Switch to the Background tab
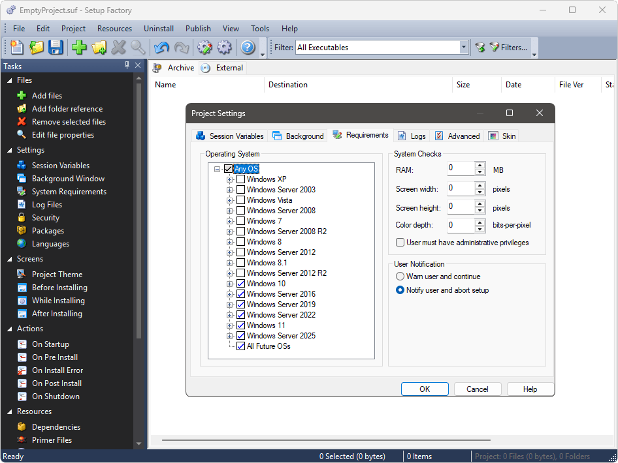 coord(299,136)
